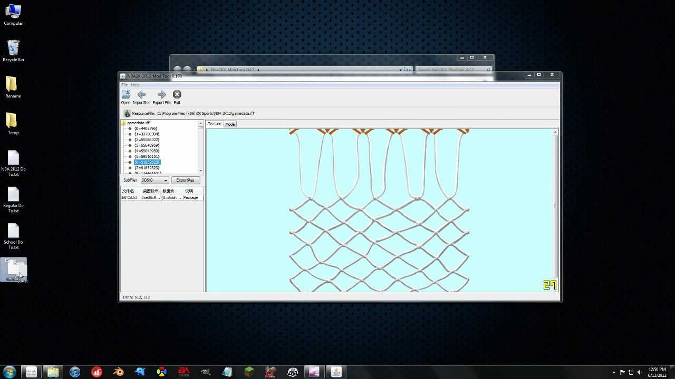Click the player icon beside ResourceFile path

click(127, 113)
